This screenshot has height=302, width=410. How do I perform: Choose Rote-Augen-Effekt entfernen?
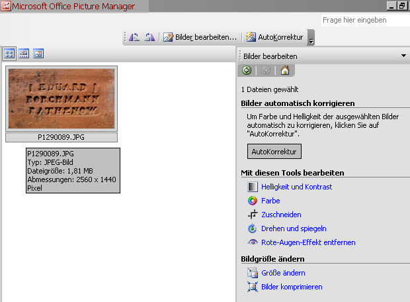[307, 242]
